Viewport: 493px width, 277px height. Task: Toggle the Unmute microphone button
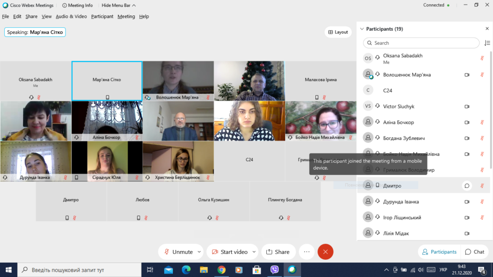(178, 252)
